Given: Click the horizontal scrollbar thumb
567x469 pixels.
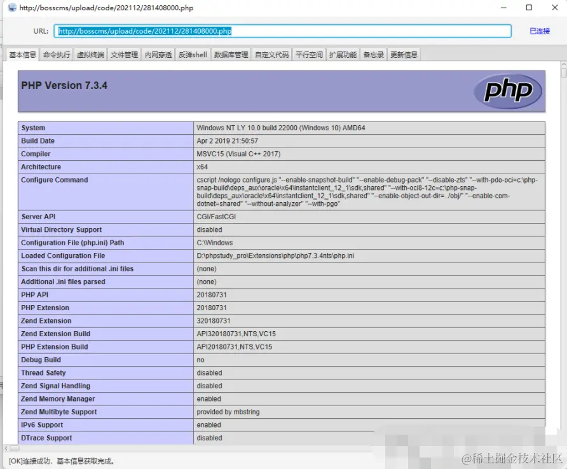Looking at the screenshot, I should click(15, 449).
